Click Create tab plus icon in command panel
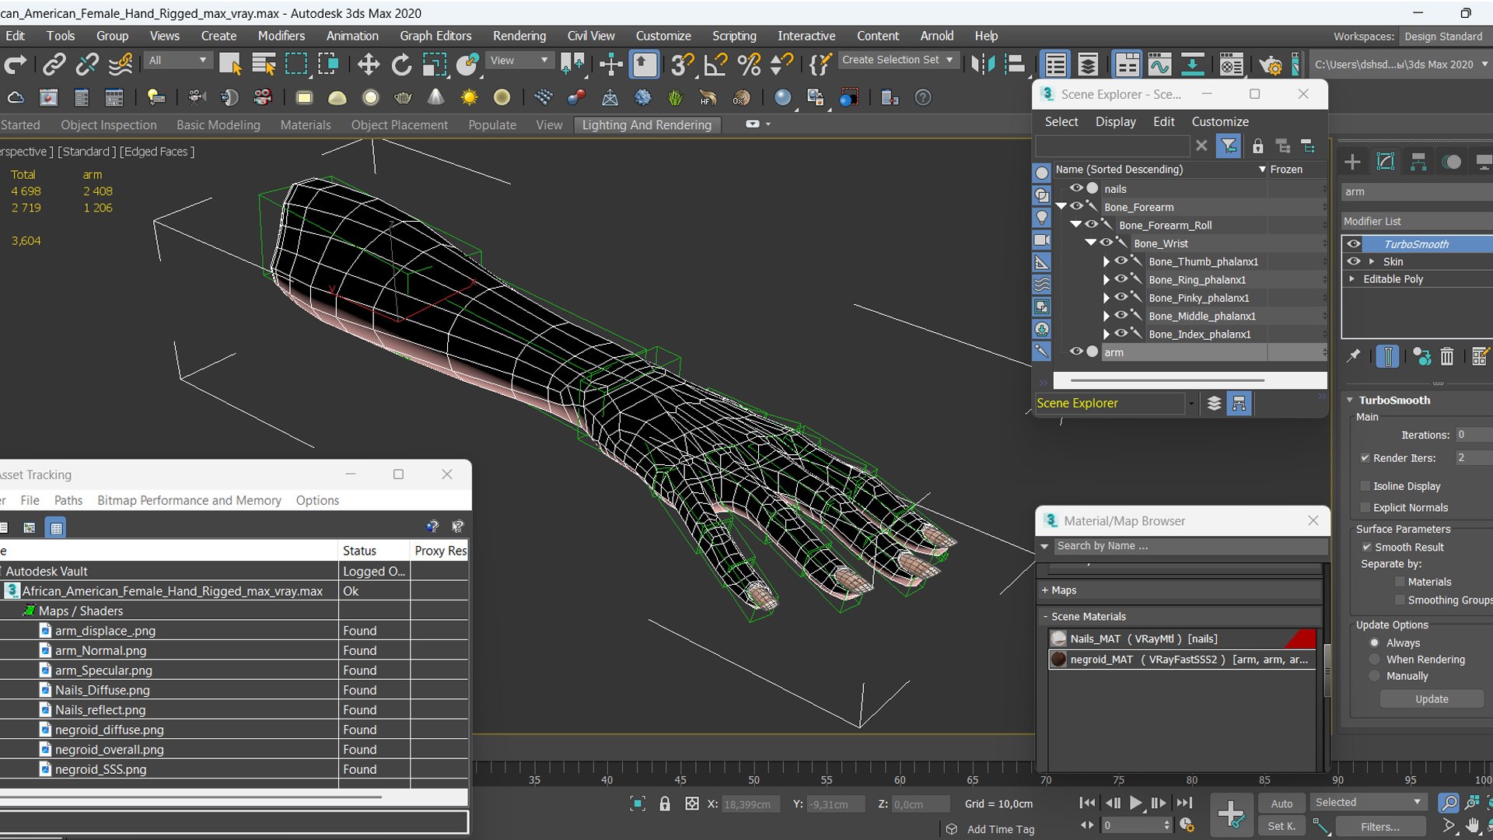 (1352, 162)
